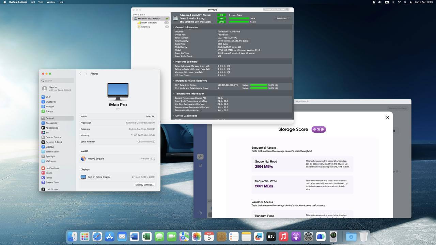The image size is (436, 245).
Task: Collapse the Problems Summary section in DriveDx
Action: (x=173, y=62)
